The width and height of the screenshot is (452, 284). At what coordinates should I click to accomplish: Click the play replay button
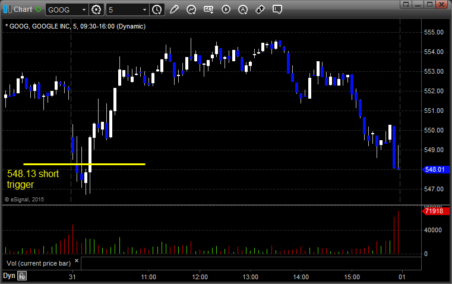pyautogui.click(x=226, y=10)
